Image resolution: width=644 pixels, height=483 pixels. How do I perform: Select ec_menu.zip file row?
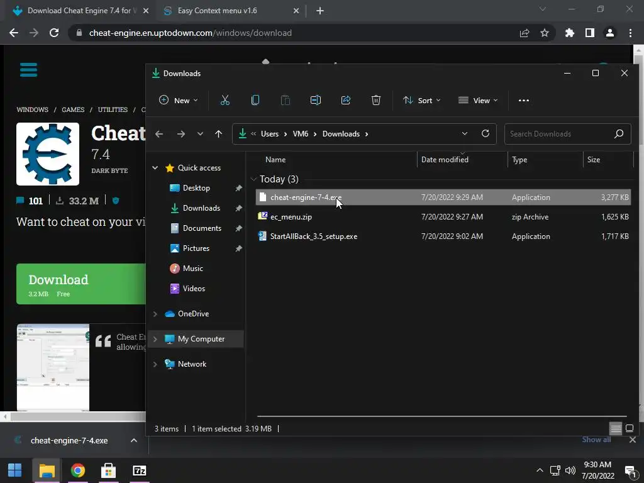(x=443, y=216)
